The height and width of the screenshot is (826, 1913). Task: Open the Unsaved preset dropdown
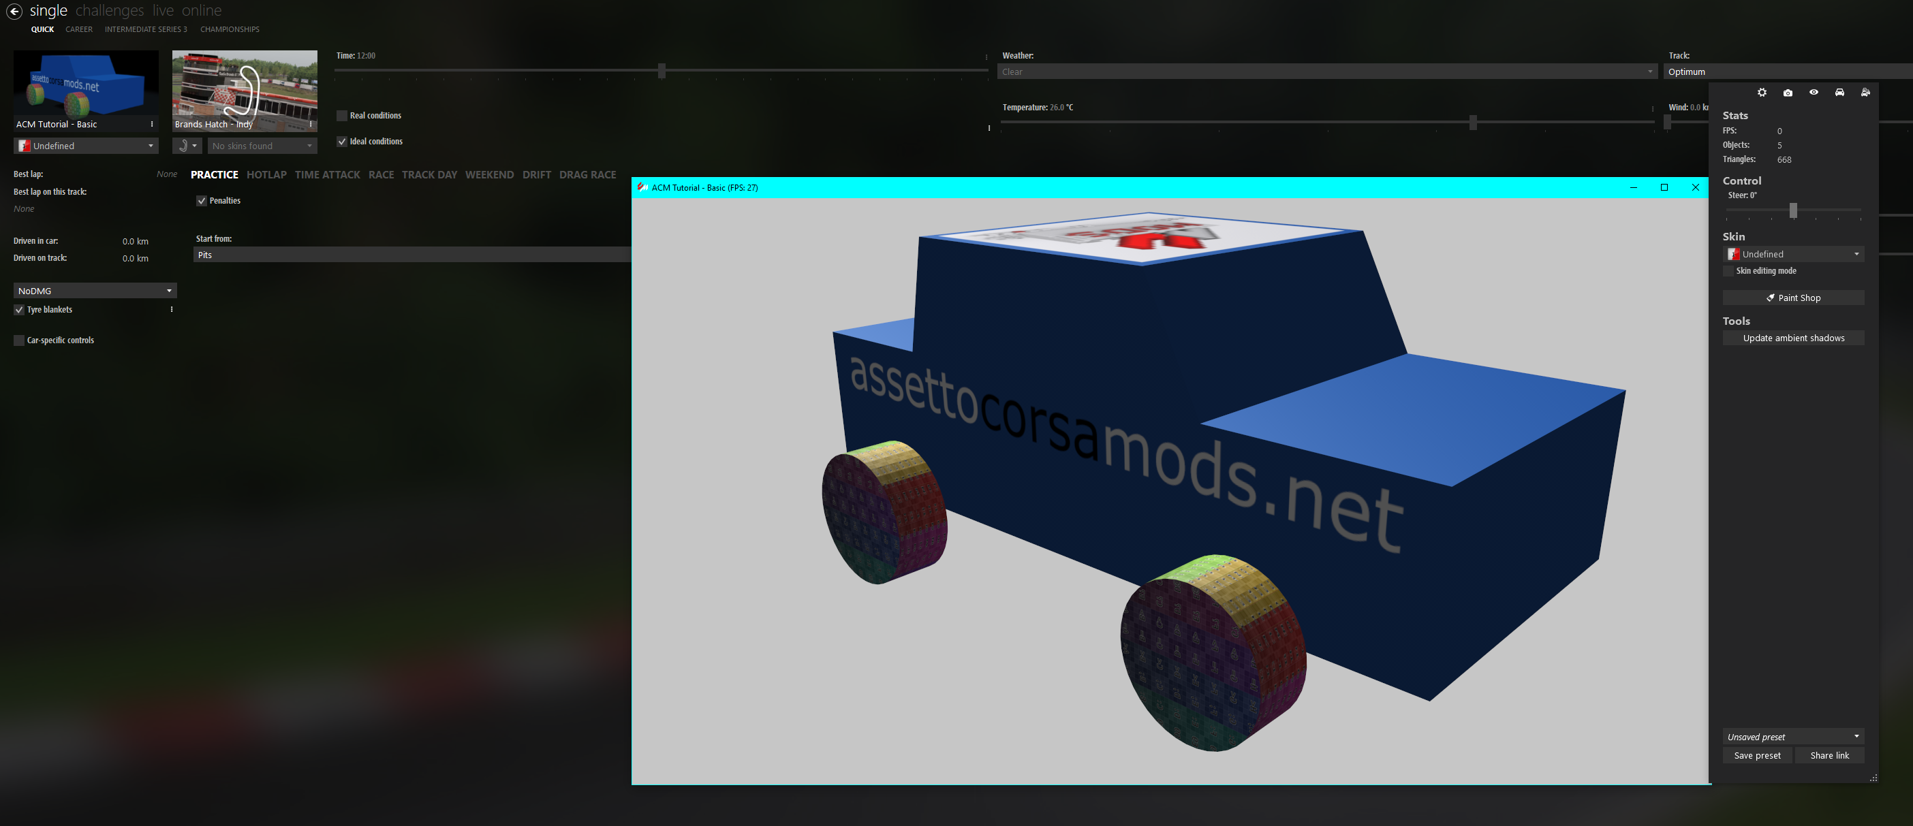(1793, 736)
